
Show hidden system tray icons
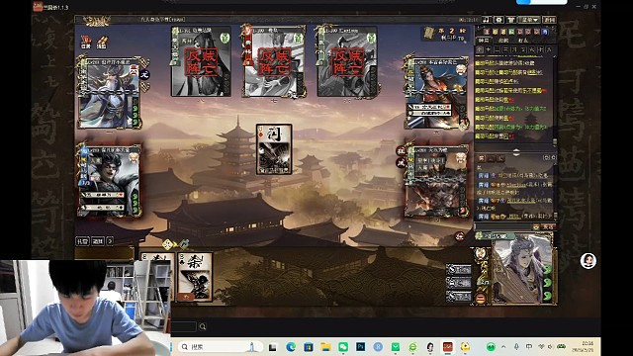503,347
